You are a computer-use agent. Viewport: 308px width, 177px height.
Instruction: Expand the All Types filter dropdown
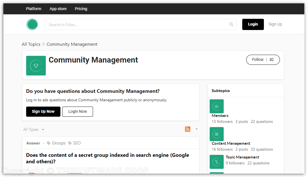34,130
